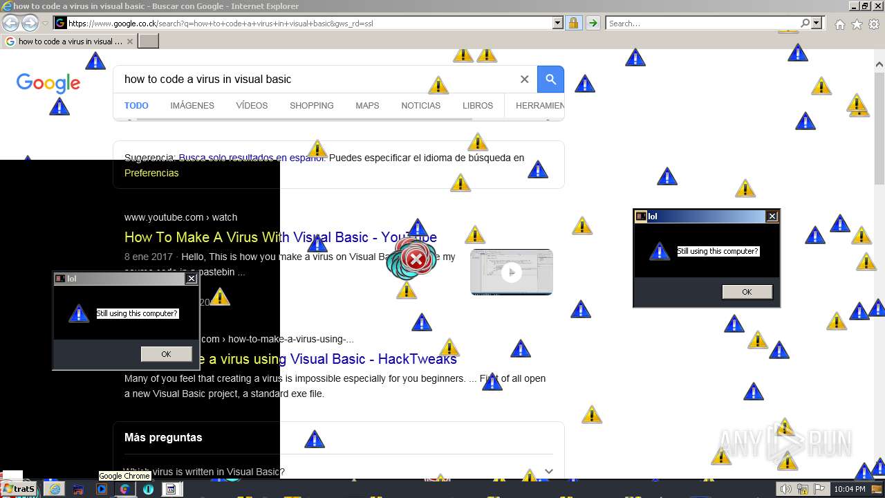Click 'Still using this computer?' in right dialog
The image size is (885, 498).
(718, 252)
